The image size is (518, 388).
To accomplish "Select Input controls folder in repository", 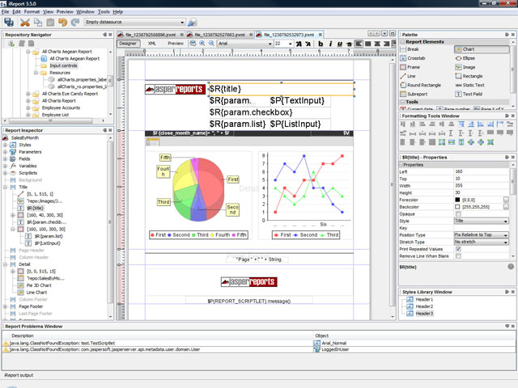I will coord(63,65).
